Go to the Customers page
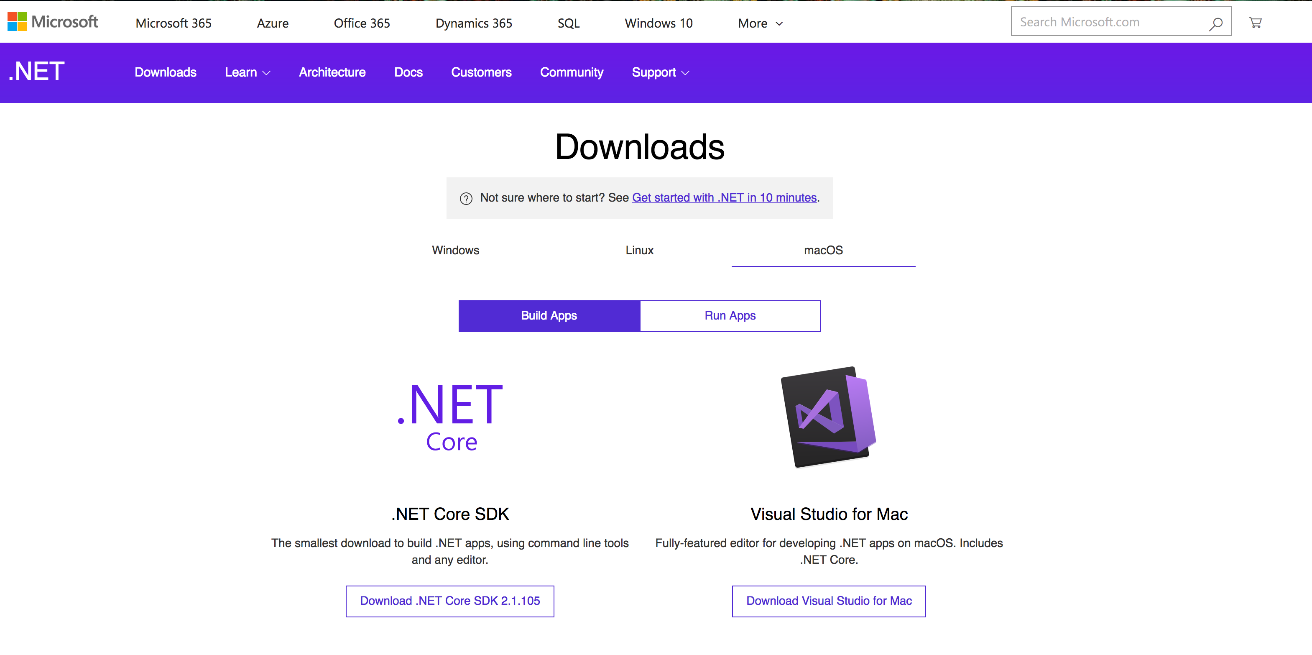Image resolution: width=1312 pixels, height=655 pixels. point(481,72)
